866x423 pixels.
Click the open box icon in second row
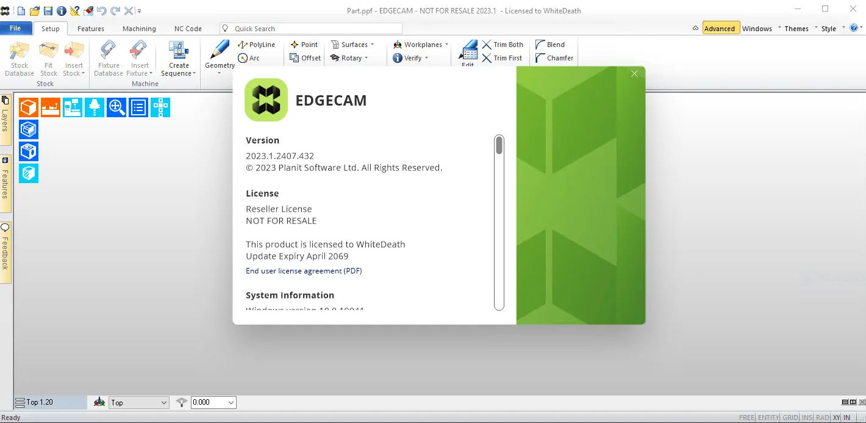[29, 129]
